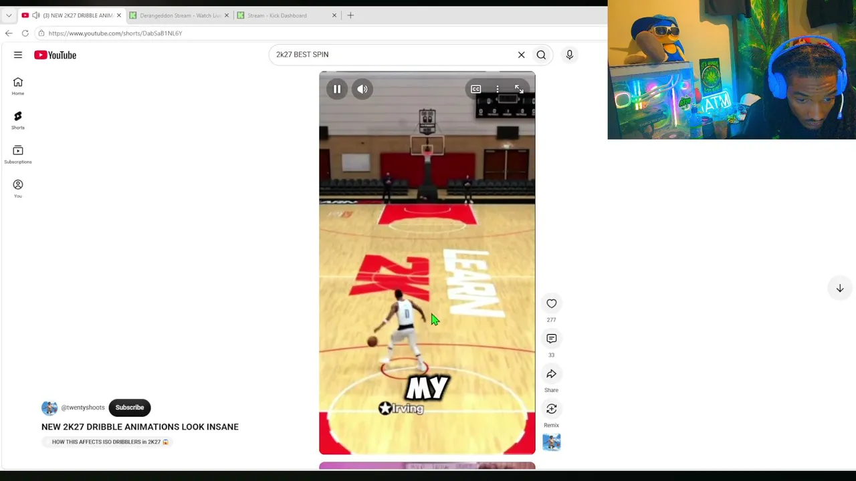Remix this Short
The image size is (856, 481).
(552, 409)
